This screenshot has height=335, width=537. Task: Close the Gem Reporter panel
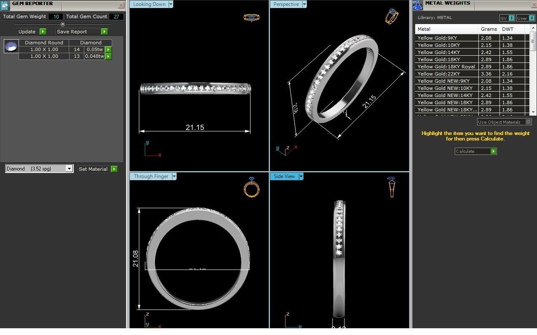pos(121,5)
